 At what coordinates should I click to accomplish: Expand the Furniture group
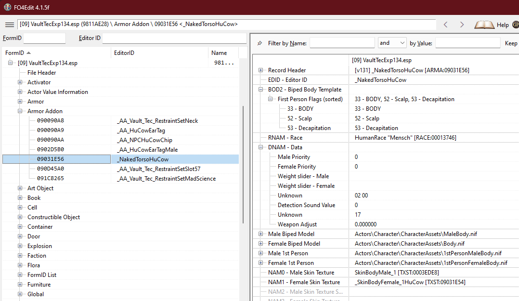20,284
